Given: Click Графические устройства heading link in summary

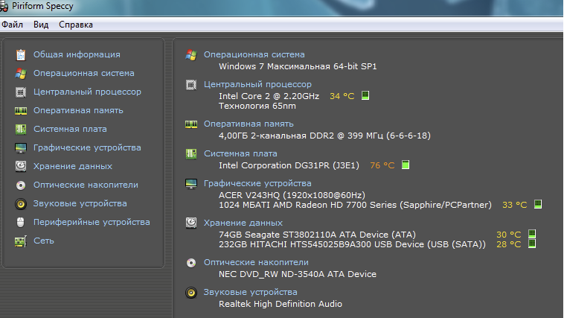Looking at the screenshot, I should 258,183.
